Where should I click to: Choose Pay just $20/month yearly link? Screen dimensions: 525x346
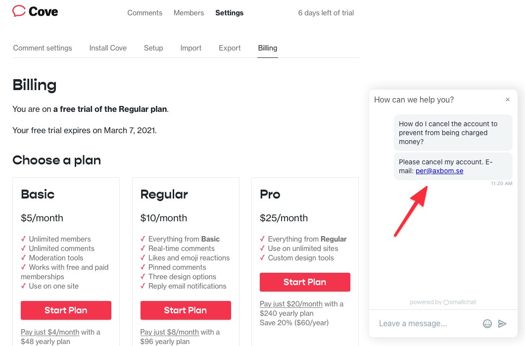point(291,304)
